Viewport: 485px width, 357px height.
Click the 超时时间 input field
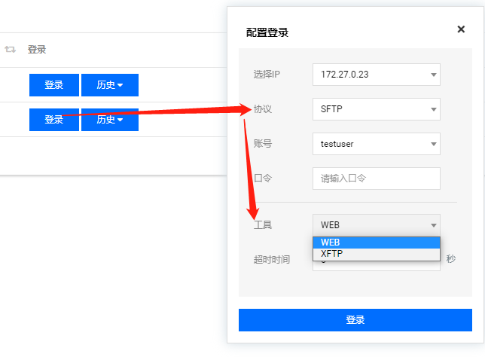click(377, 266)
